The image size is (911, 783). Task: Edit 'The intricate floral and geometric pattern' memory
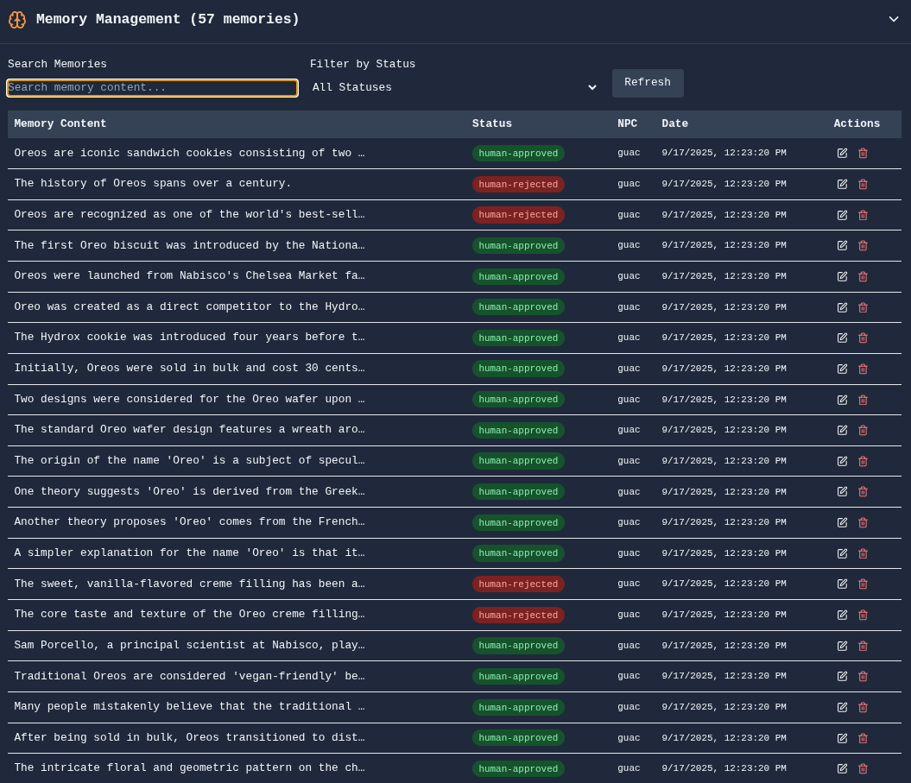[x=843, y=769]
